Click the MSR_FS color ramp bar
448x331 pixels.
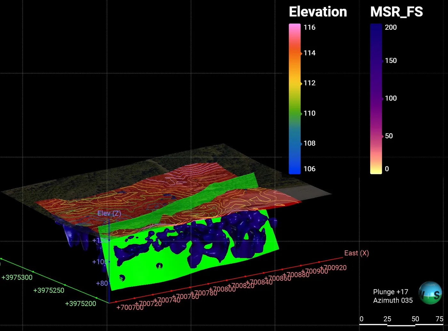(x=376, y=99)
